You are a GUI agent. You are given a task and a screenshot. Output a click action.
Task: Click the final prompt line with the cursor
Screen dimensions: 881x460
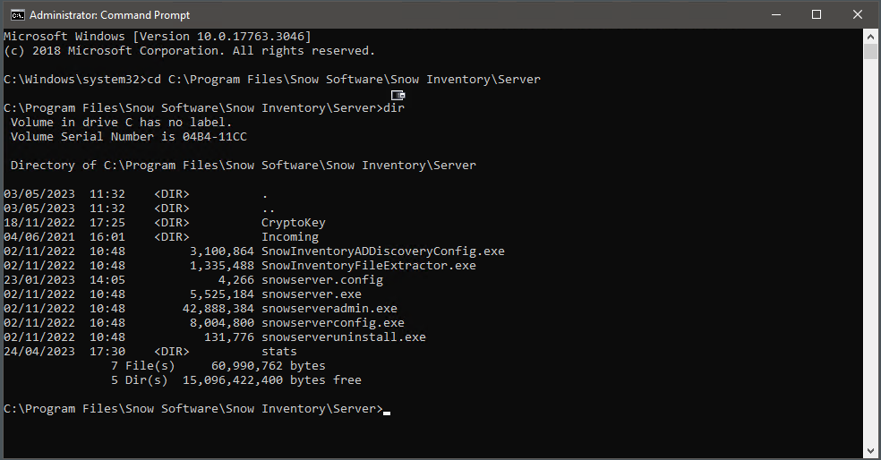197,409
